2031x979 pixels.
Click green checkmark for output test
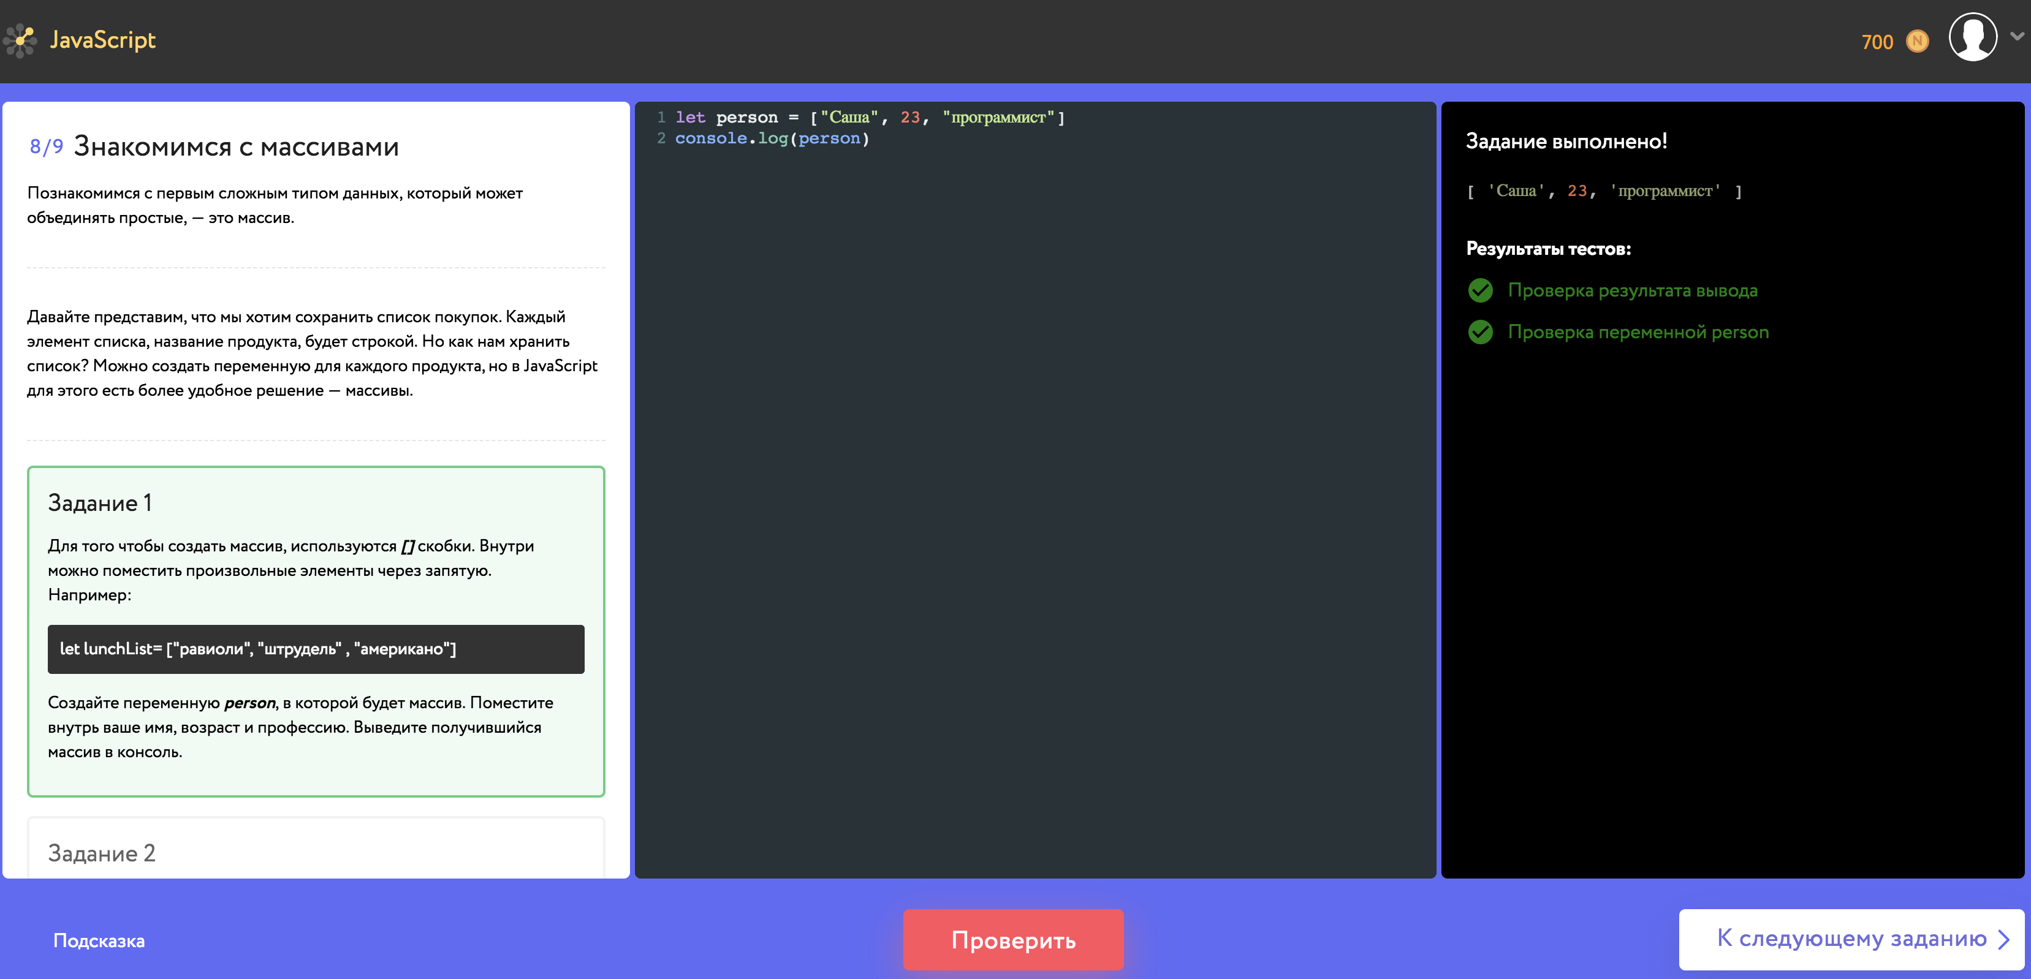1480,291
